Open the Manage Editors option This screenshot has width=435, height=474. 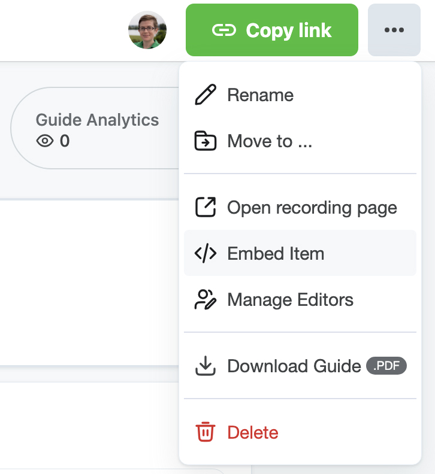290,299
